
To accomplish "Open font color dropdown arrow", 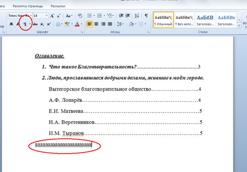I will coord(82,24).
